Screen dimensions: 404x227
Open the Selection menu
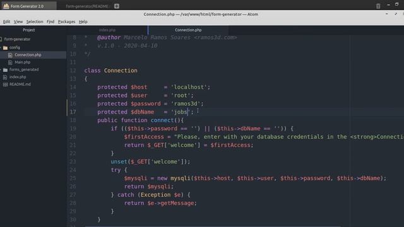click(35, 21)
